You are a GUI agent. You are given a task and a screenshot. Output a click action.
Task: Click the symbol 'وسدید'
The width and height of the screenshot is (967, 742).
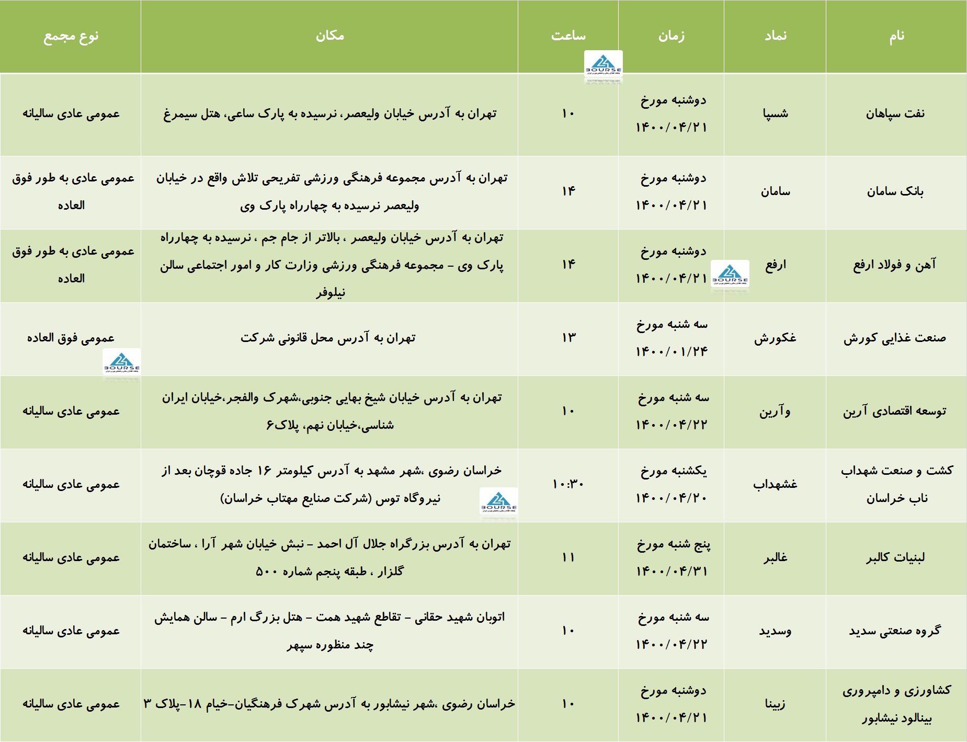coord(775,631)
